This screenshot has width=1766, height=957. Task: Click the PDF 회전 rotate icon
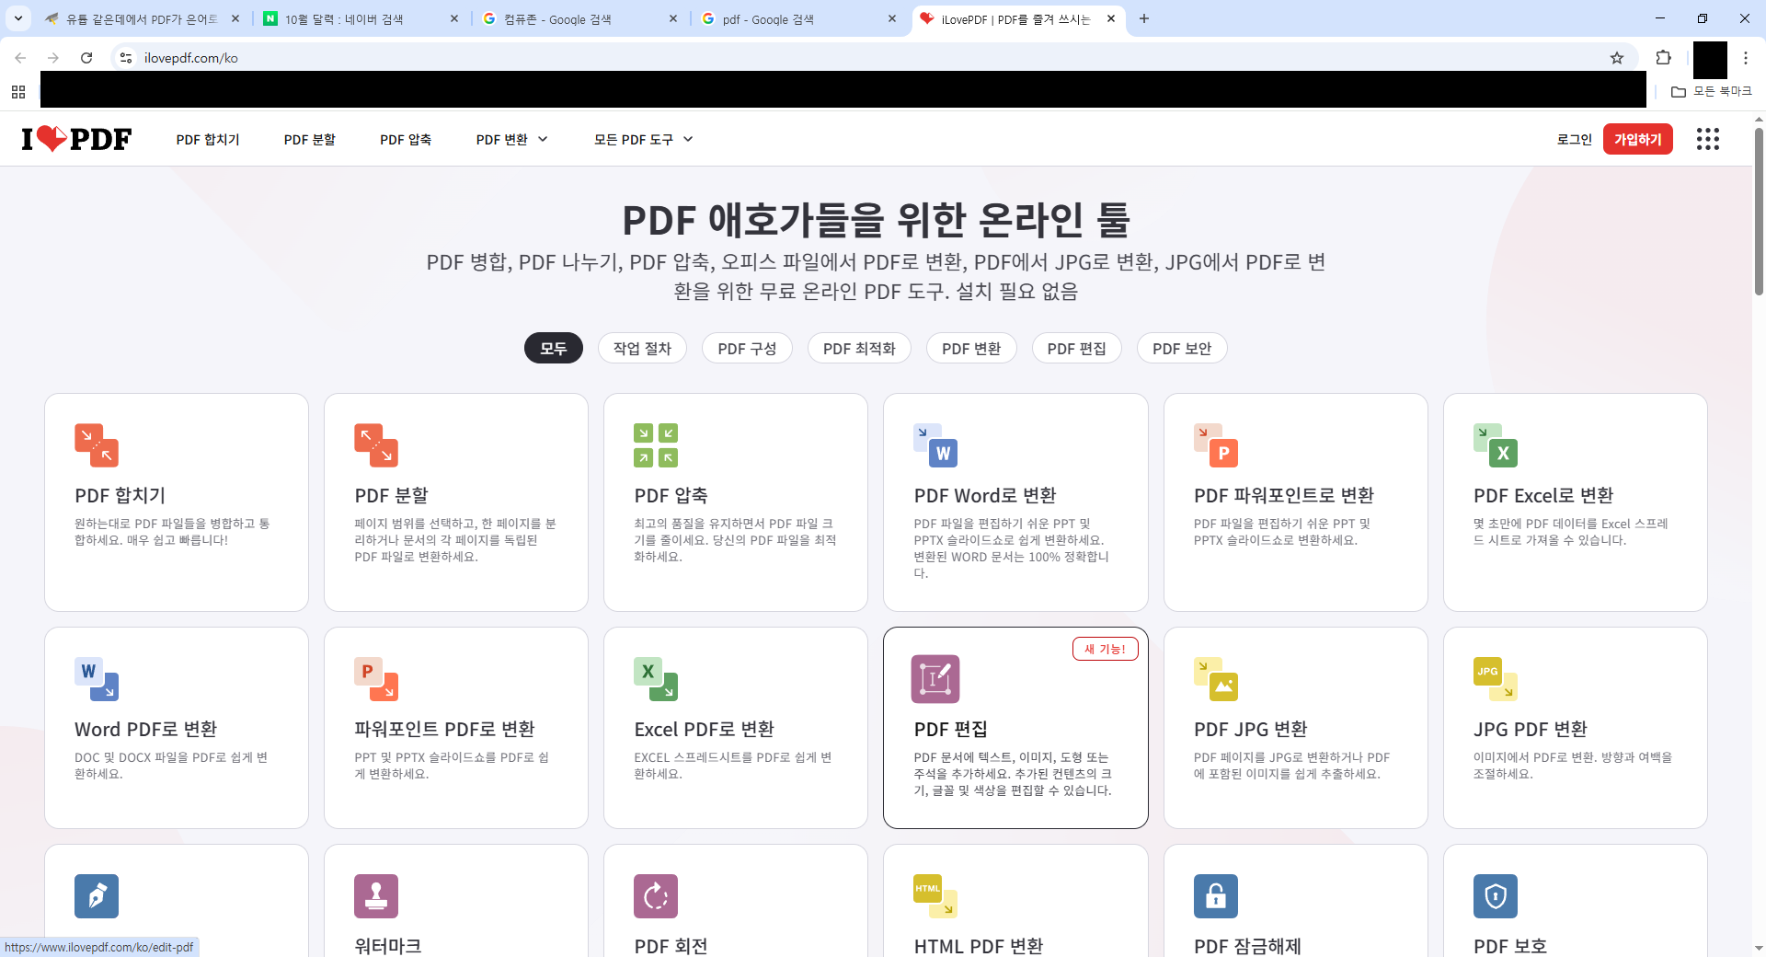(x=656, y=896)
